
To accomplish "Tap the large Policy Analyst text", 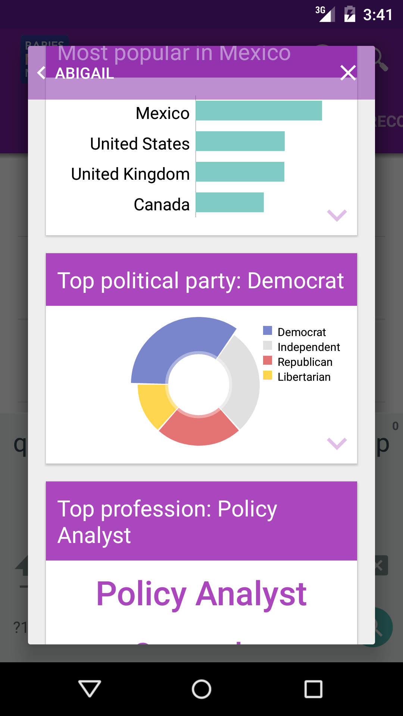I will (201, 594).
